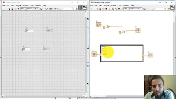Open Align Objects dropdown in Front Panel

coord(42,9)
